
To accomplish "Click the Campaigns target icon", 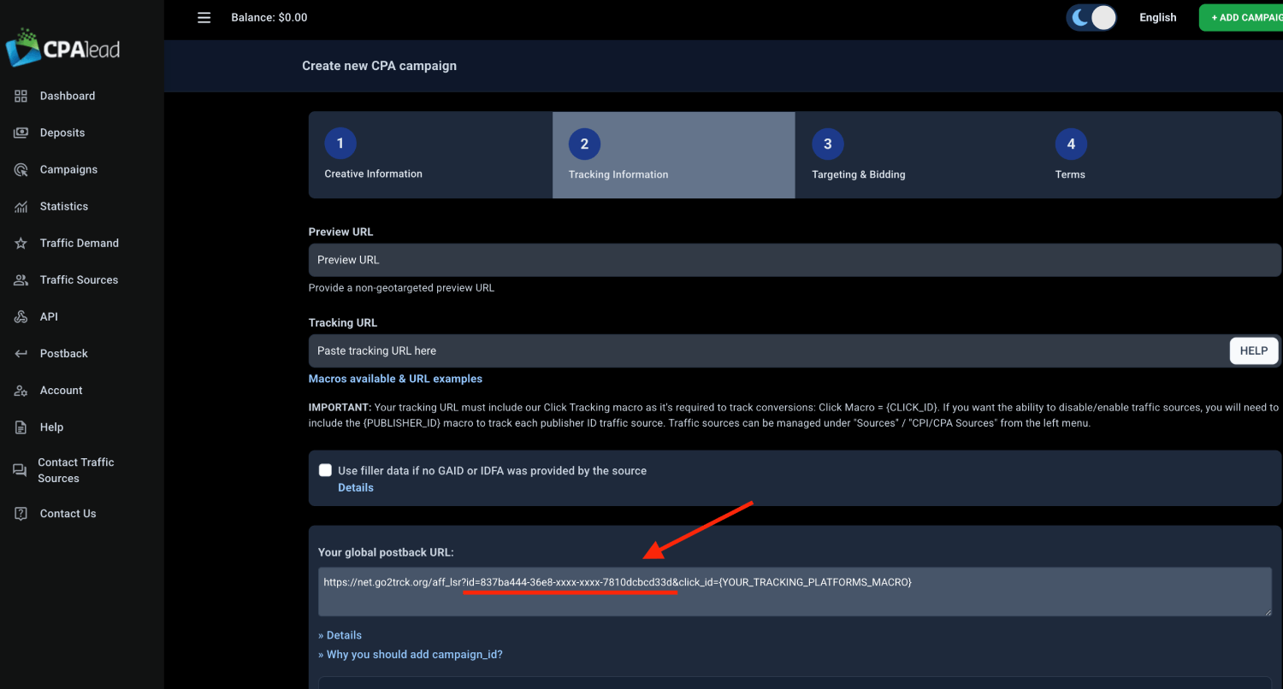I will [21, 169].
